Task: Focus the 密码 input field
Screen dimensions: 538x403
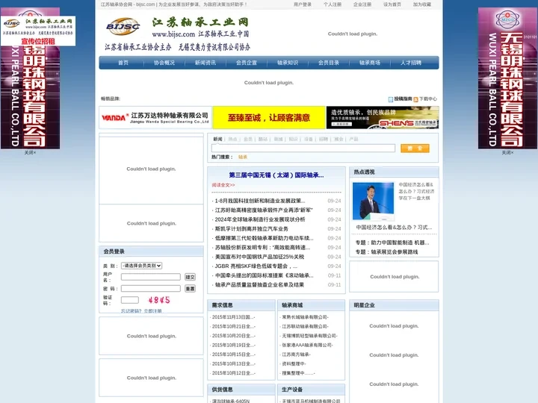Action: (151, 289)
